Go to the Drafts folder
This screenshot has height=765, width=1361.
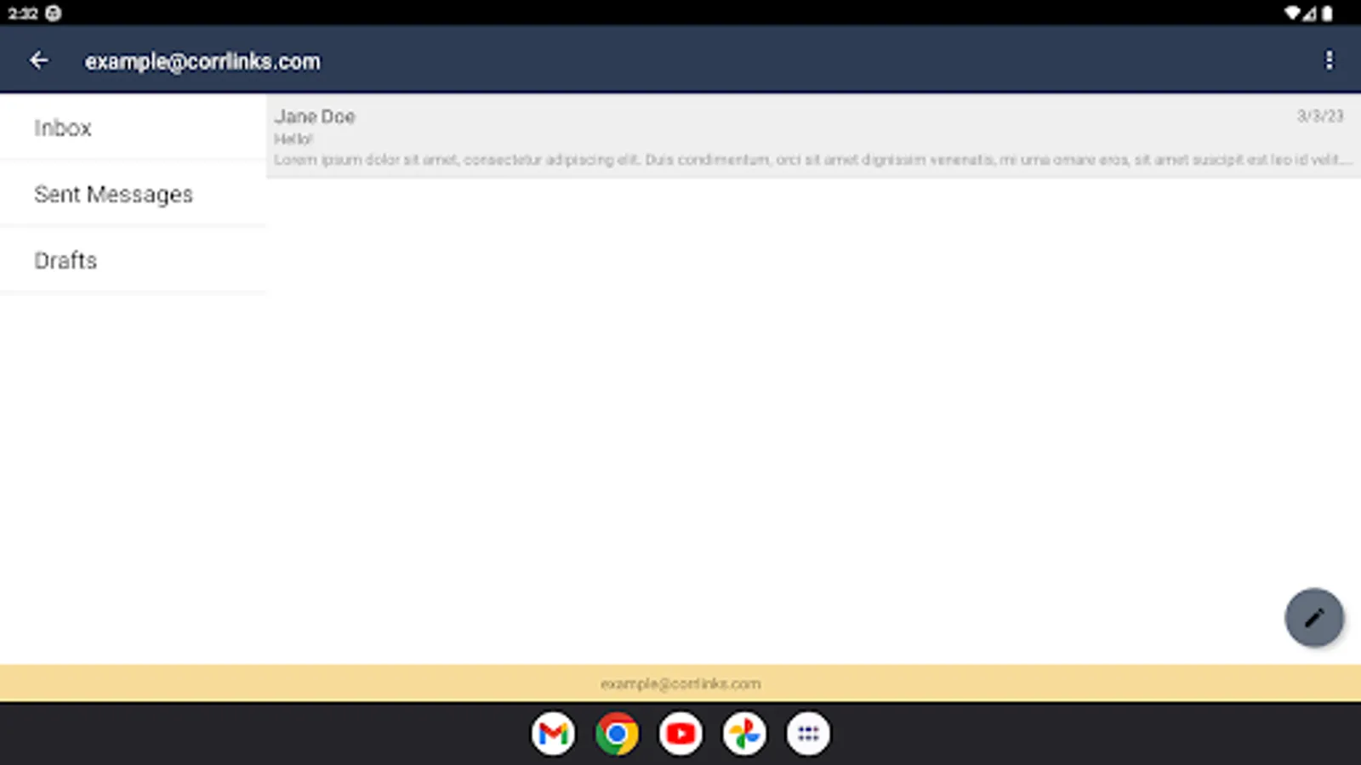coord(133,260)
